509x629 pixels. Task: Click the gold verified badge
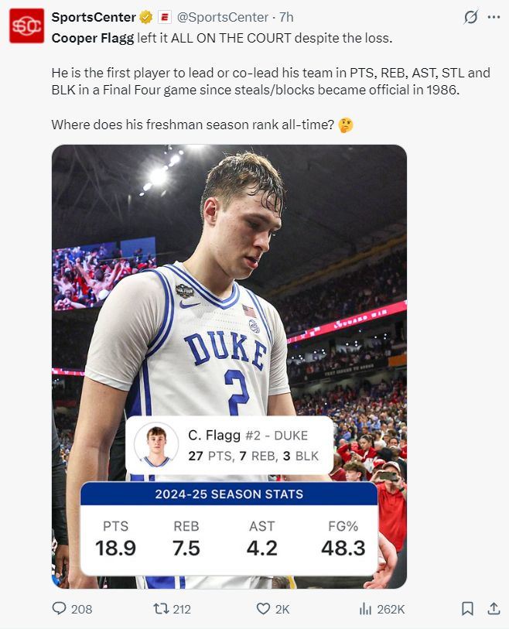[145, 17]
